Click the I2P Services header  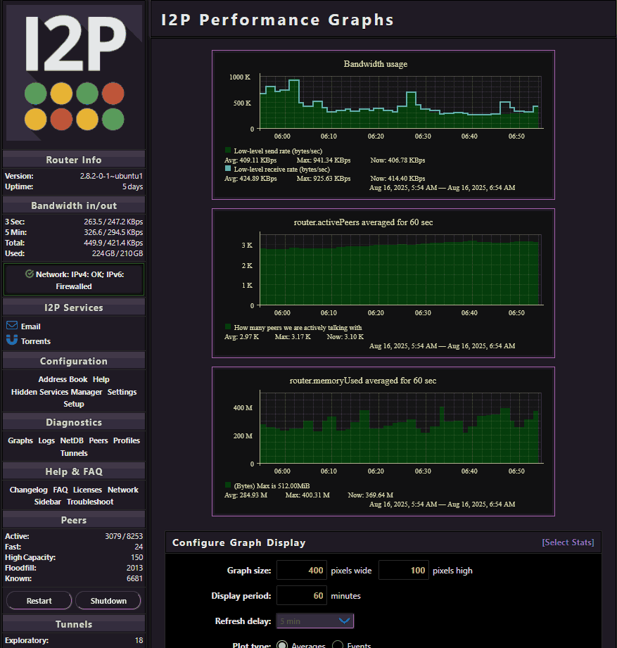(x=74, y=307)
